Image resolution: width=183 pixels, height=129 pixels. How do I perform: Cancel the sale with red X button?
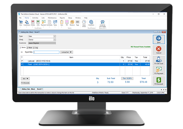[159, 50]
